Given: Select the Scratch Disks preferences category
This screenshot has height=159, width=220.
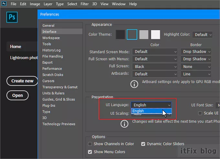Looking at the screenshot, I should (x=62, y=75).
